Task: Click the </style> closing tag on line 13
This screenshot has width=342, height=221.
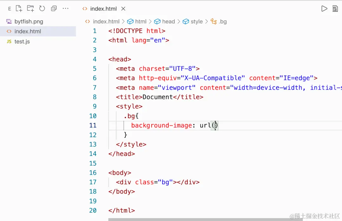Action: (131, 144)
